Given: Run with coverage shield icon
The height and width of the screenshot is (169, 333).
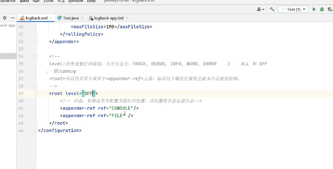Looking at the screenshot, I should pos(330,9).
